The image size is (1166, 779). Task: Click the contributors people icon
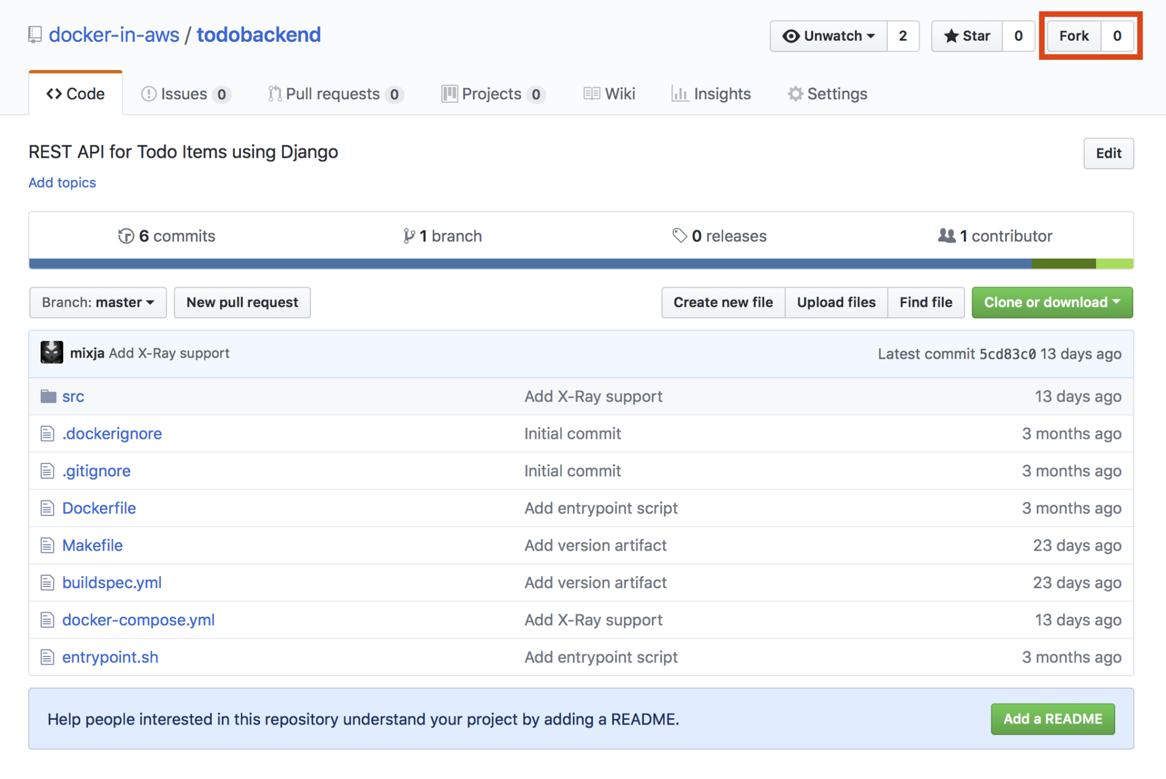click(x=947, y=236)
